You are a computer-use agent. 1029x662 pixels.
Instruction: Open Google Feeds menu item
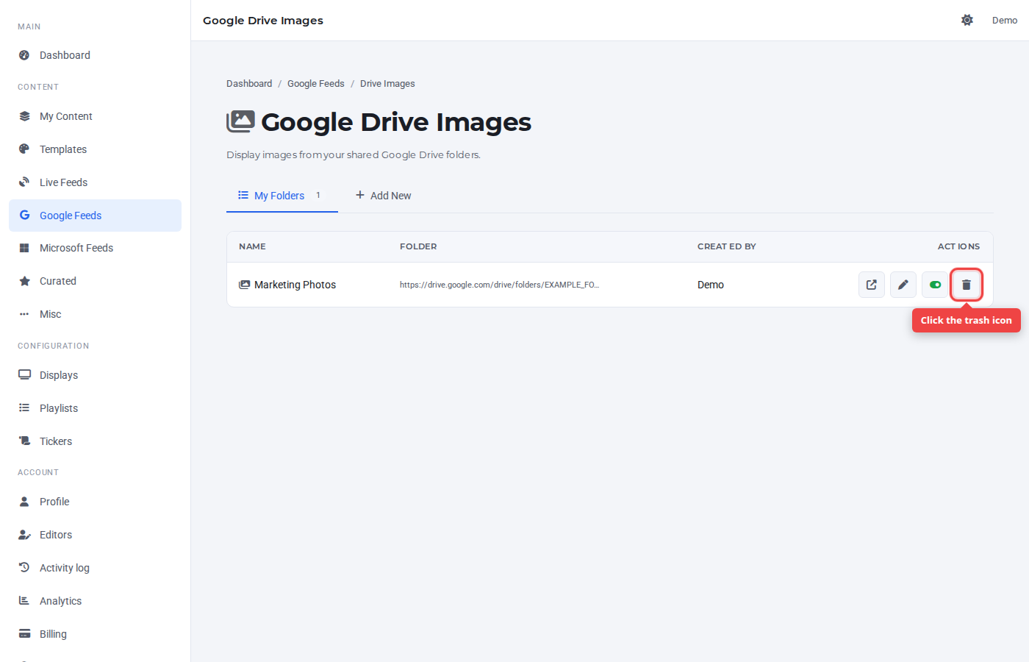95,216
